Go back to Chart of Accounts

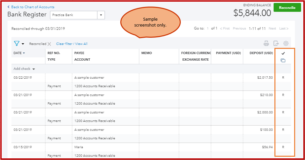point(31,7)
